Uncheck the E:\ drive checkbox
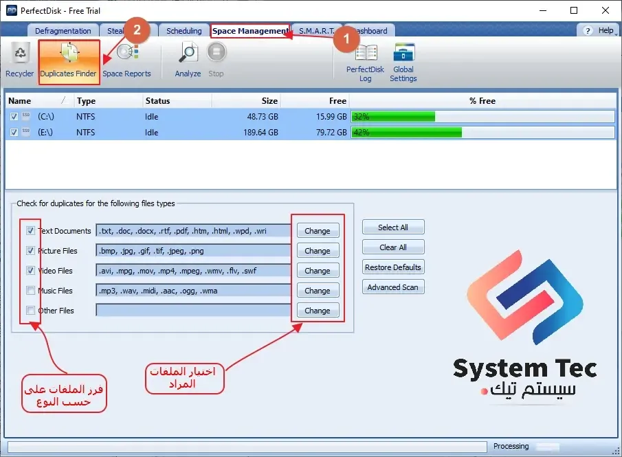 coord(14,133)
